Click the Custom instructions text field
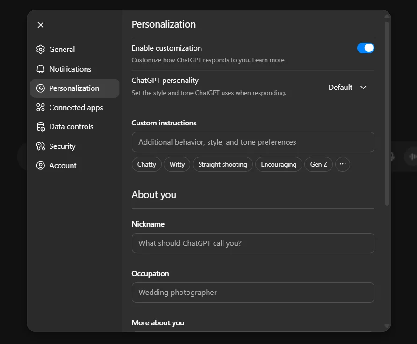This screenshot has height=344, width=417. click(x=253, y=142)
